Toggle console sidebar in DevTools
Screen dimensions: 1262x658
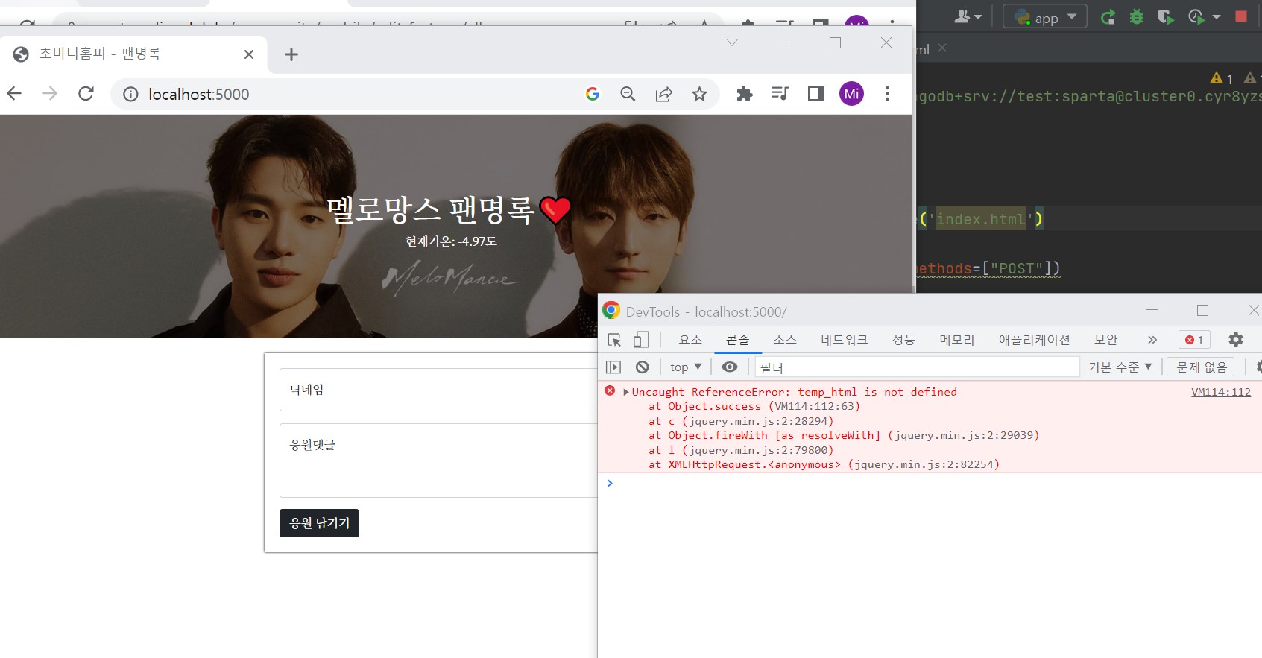(x=613, y=367)
